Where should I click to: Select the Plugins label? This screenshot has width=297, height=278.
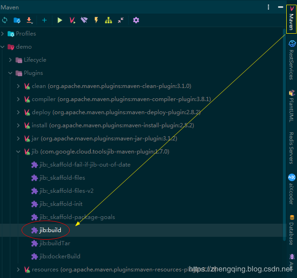click(33, 73)
